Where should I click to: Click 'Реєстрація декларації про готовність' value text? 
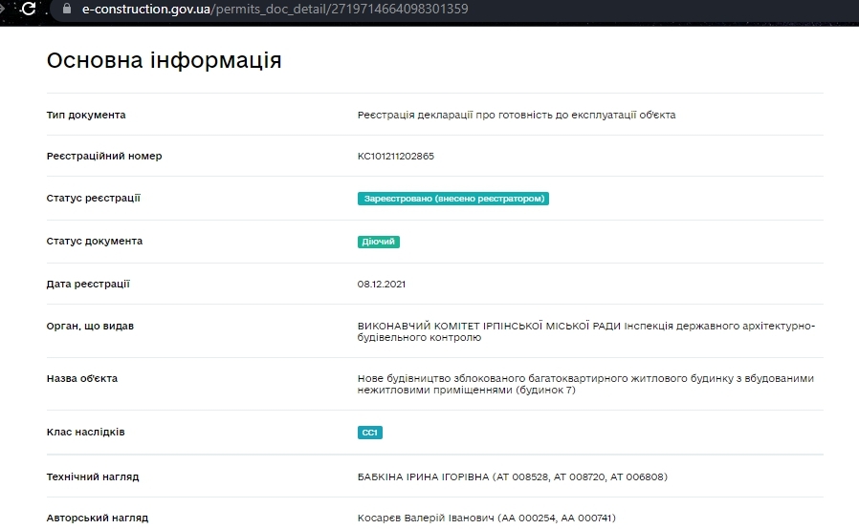(x=516, y=115)
